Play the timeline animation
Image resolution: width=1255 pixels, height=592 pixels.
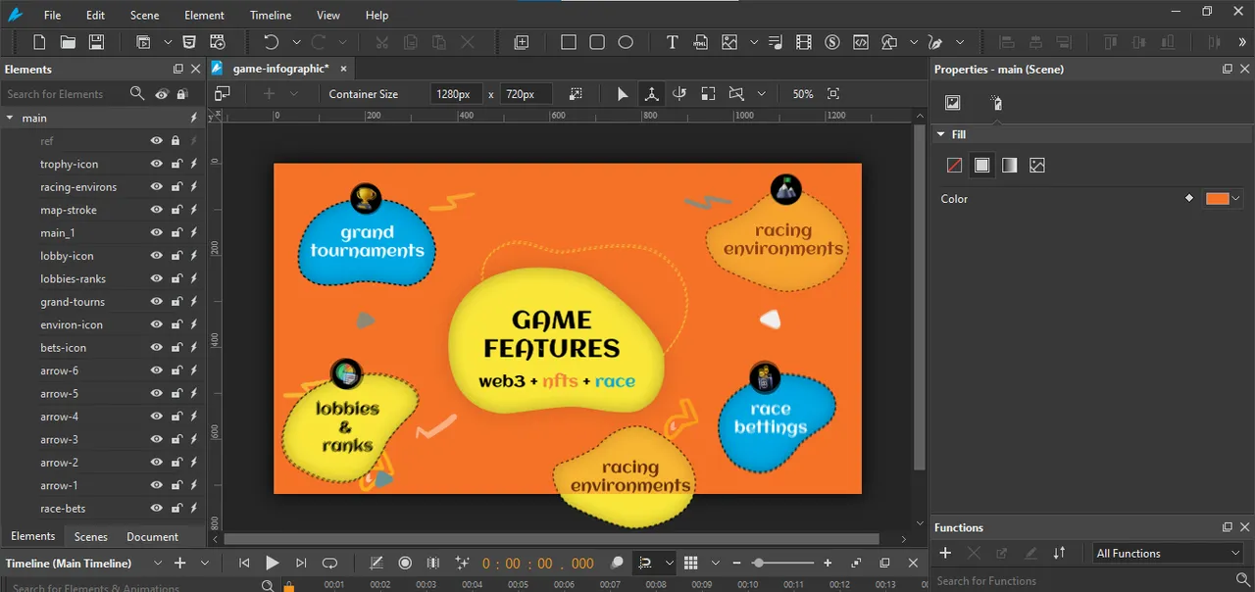273,563
